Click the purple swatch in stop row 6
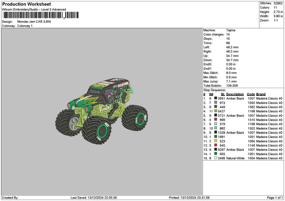 point(216,119)
